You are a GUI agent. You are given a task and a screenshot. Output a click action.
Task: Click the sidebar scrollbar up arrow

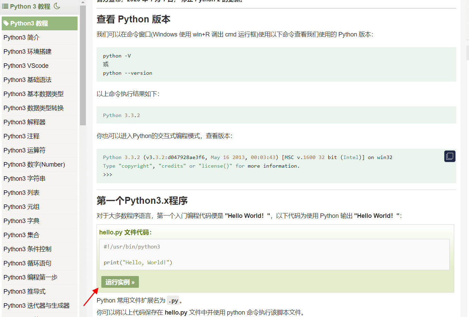point(83,2)
